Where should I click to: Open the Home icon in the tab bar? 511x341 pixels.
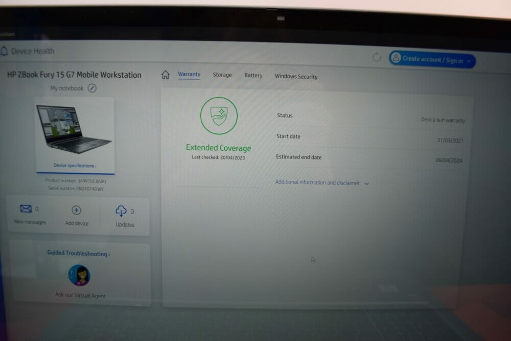[x=165, y=75]
